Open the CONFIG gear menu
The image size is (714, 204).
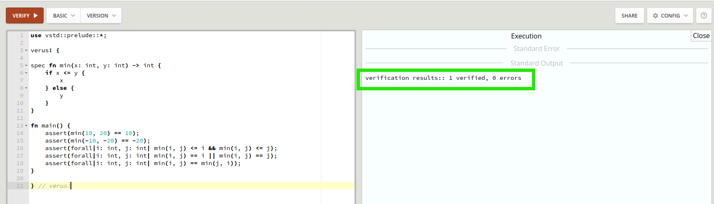pos(670,15)
